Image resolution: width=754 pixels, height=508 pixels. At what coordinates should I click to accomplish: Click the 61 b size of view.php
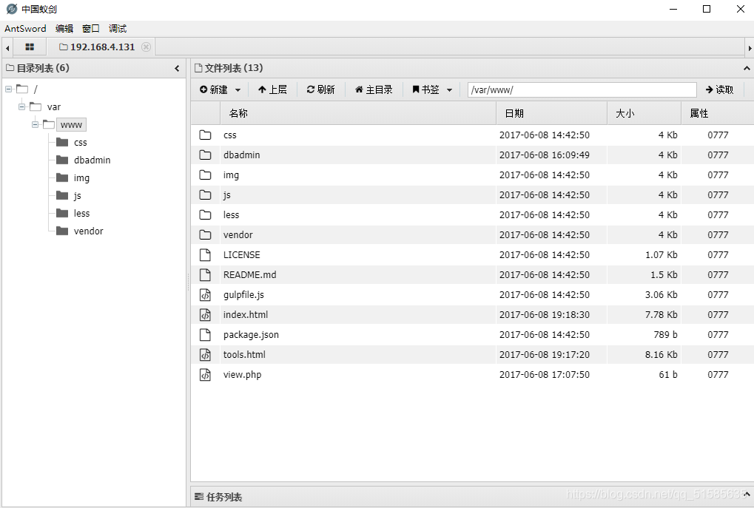(x=668, y=374)
